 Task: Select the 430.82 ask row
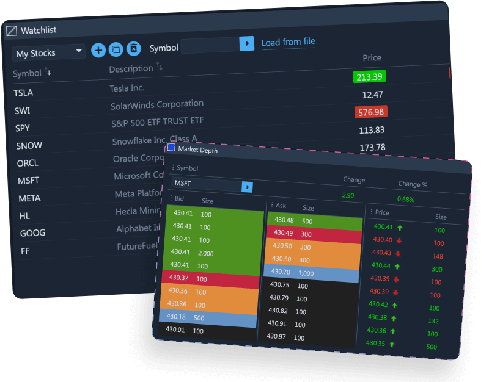309,312
